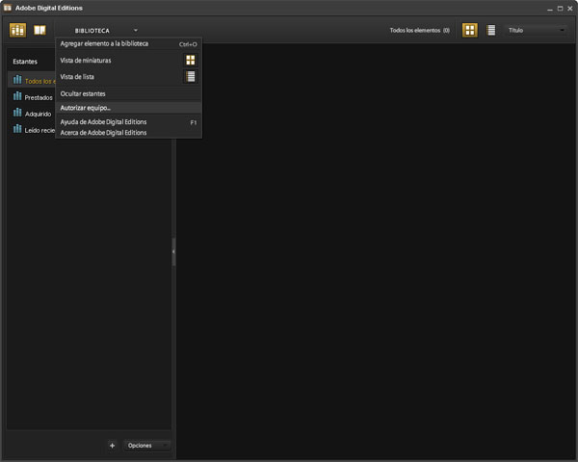
Task: Open Acerca de Adobe Digital Editions
Action: pos(128,133)
